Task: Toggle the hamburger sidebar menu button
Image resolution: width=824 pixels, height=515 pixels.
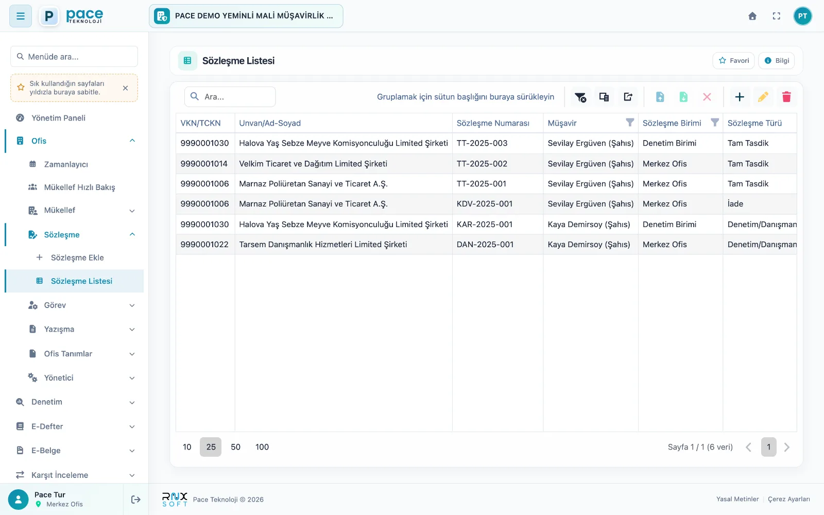Action: (21, 16)
